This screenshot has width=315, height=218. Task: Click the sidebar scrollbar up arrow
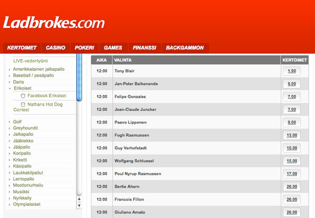(79, 199)
